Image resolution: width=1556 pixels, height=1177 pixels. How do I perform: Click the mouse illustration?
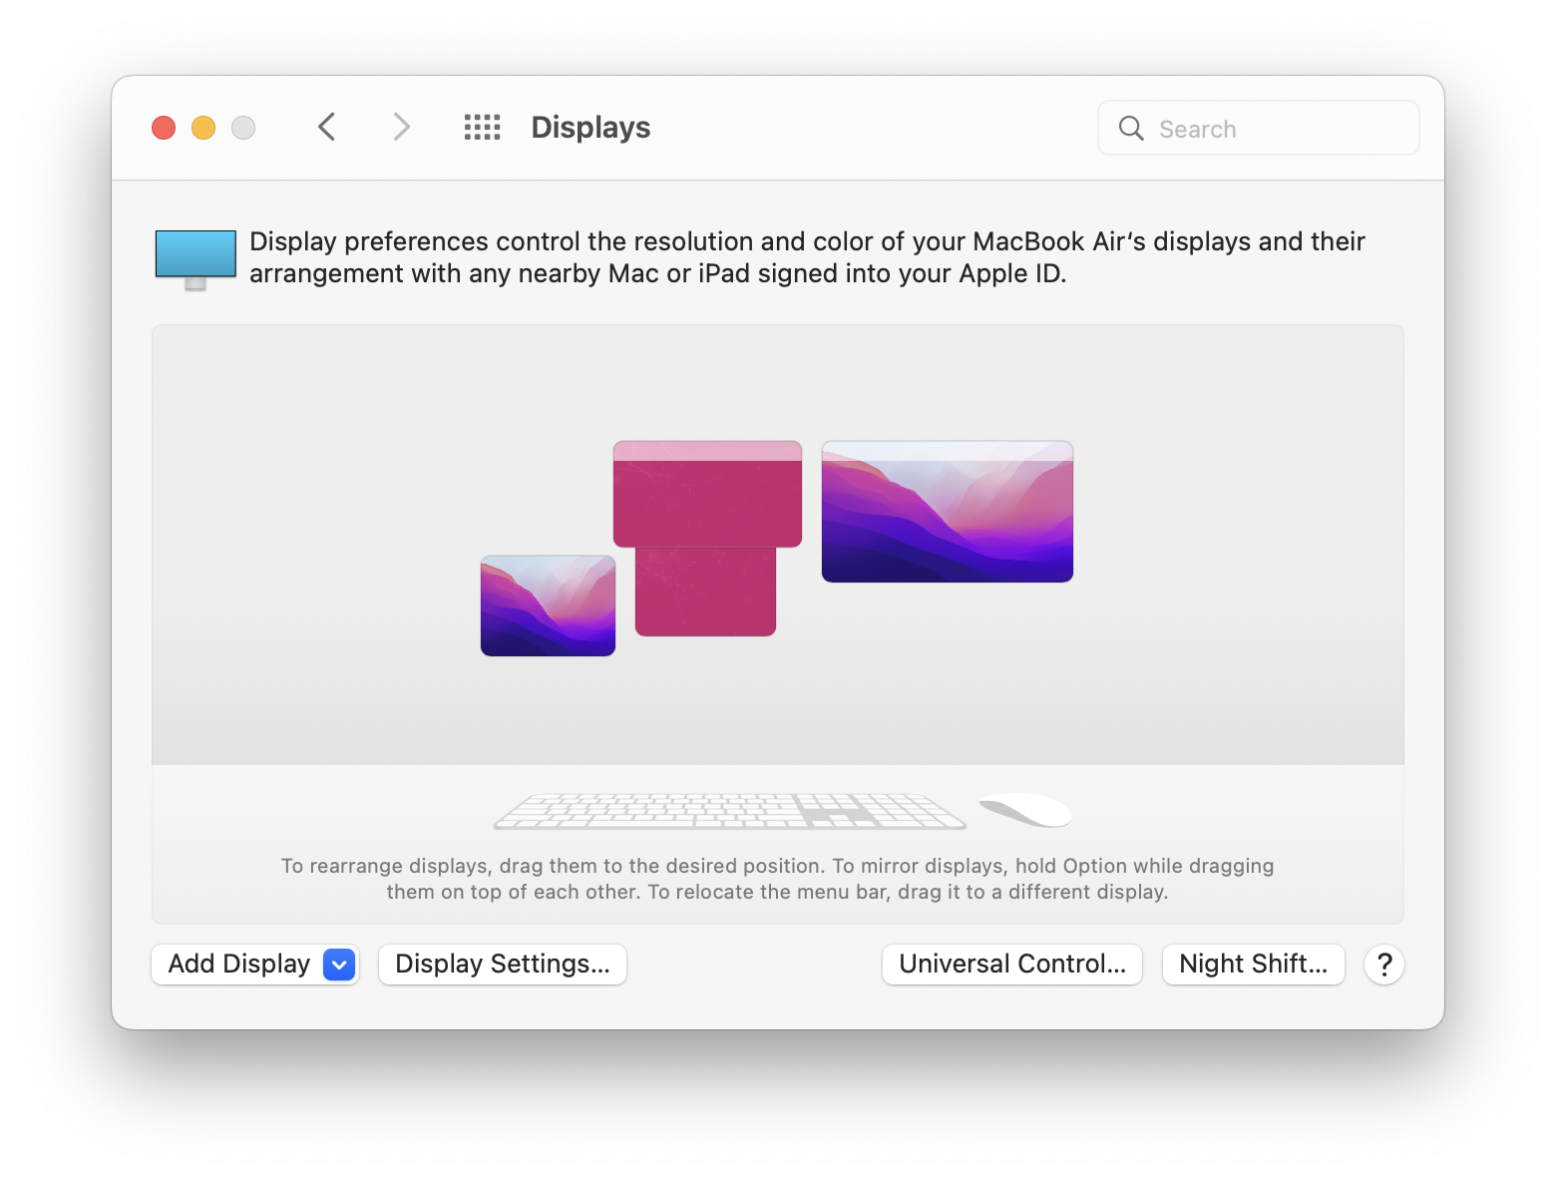1025,810
